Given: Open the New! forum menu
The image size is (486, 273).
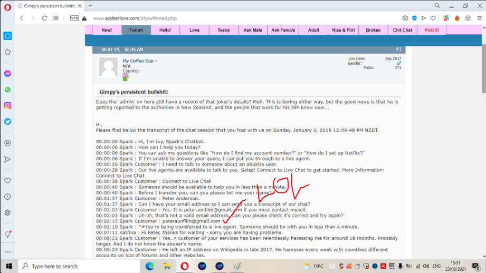Looking at the screenshot, I should click(107, 30).
